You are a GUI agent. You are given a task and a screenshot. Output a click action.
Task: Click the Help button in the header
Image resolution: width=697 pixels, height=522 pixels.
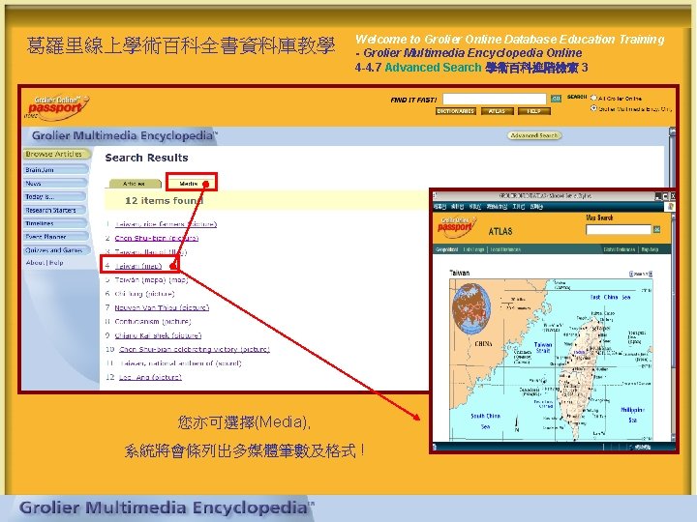click(533, 111)
